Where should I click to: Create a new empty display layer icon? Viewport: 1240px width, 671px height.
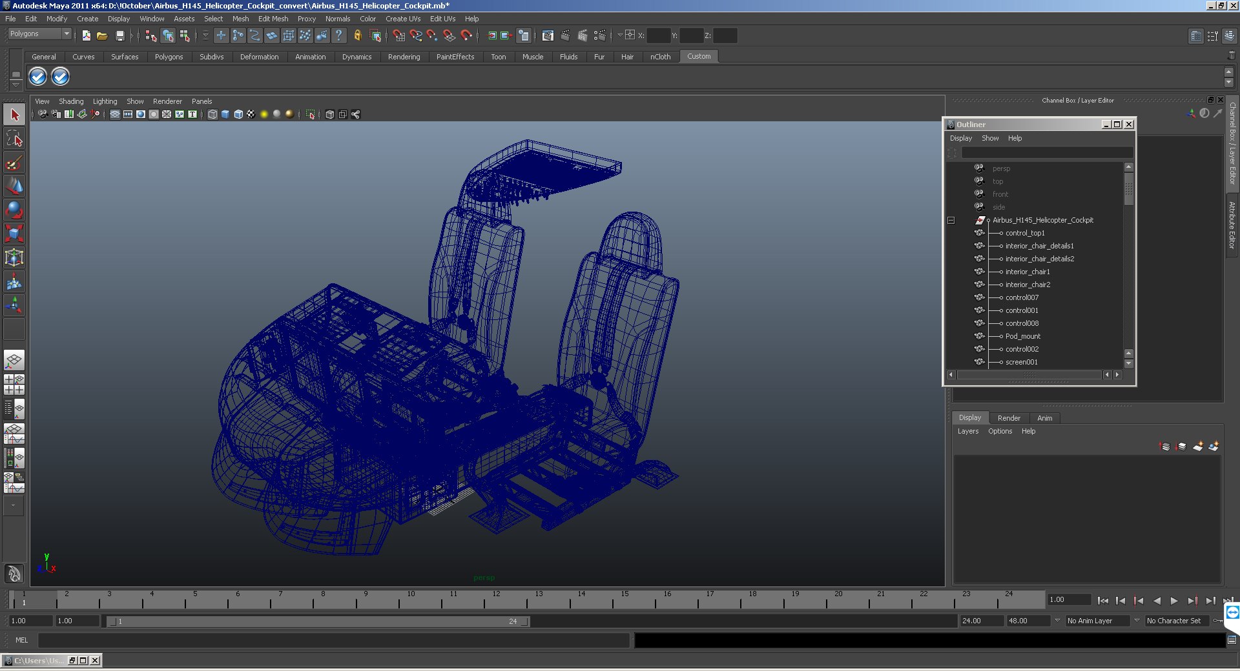pyautogui.click(x=1198, y=446)
